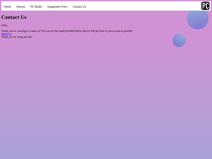
Task: Click the Contact Us page heading
Action: click(x=14, y=17)
